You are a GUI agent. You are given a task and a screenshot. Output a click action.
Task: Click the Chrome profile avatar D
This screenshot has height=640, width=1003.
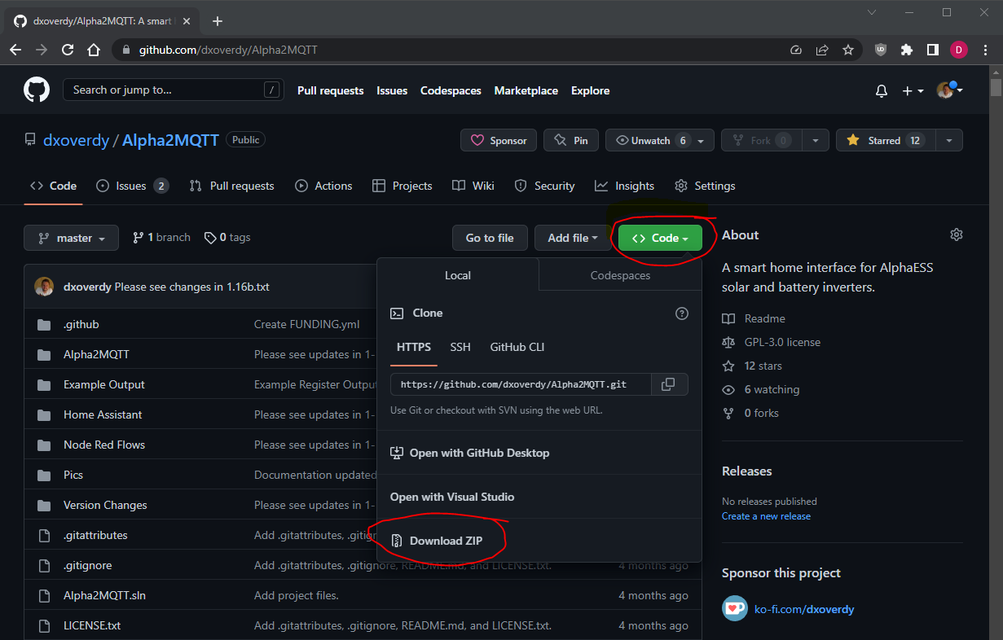959,50
